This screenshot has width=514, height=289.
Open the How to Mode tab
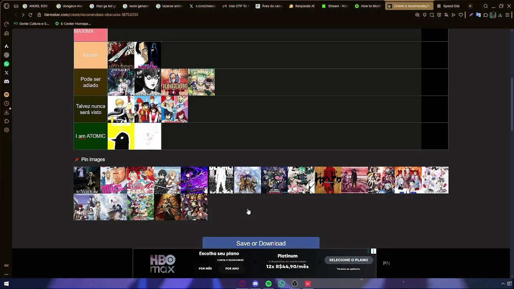point(368,6)
